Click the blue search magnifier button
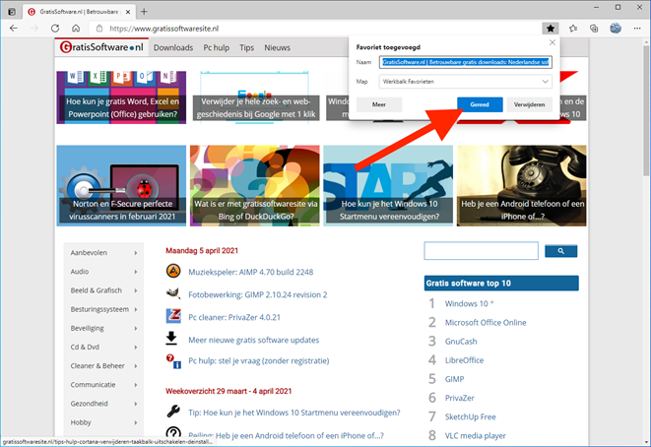Viewport: 651px width, 447px height. point(561,251)
